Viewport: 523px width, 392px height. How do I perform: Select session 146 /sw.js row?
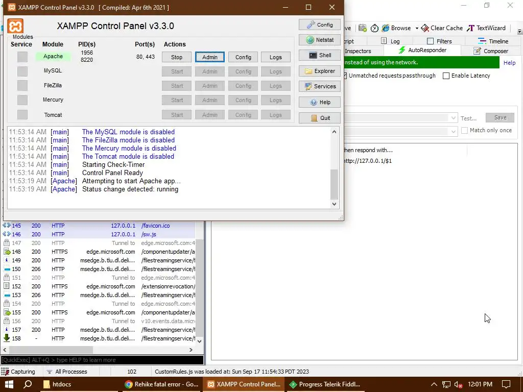tap(99, 234)
